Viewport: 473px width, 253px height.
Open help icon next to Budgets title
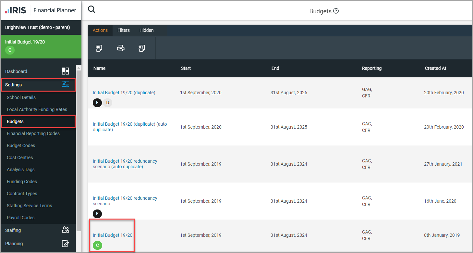click(x=336, y=11)
